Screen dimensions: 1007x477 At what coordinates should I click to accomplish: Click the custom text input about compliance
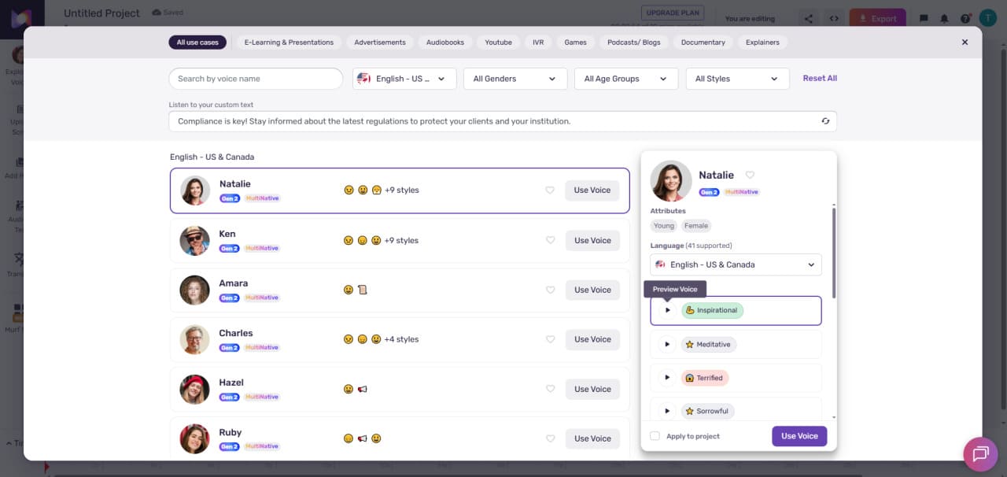[503, 121]
